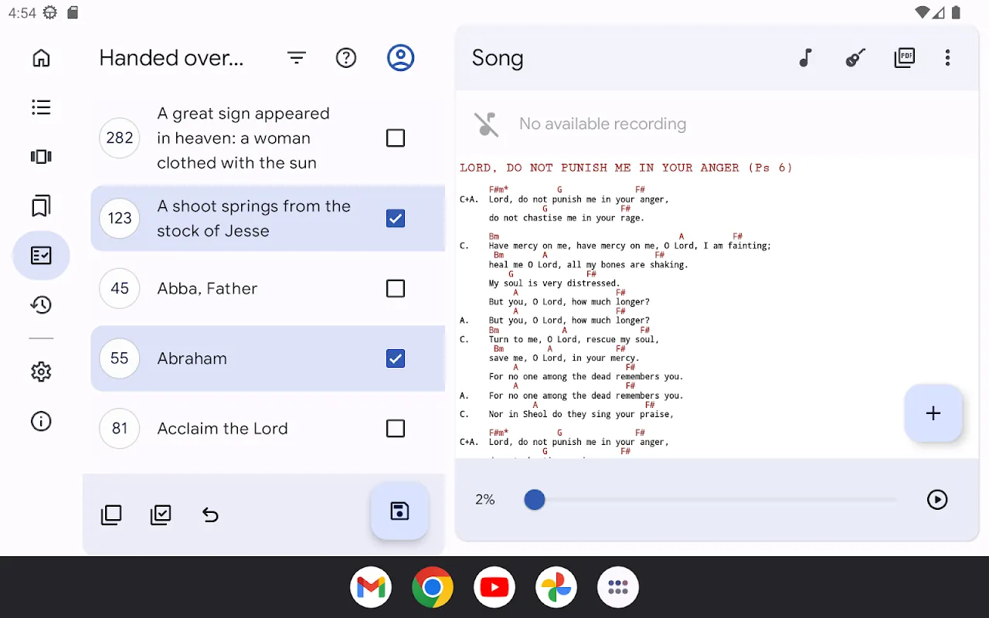Tap the number badge 282
This screenshot has width=989, height=618.
tap(120, 138)
